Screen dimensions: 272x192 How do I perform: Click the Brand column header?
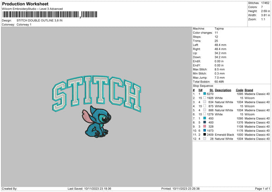tap(249, 90)
